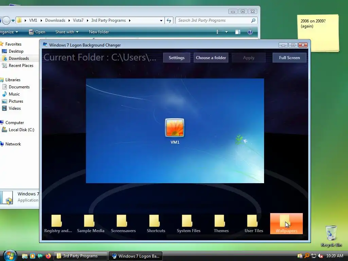
Task: Expand the arrow after Downloads breadcrumb
Action: point(69,20)
